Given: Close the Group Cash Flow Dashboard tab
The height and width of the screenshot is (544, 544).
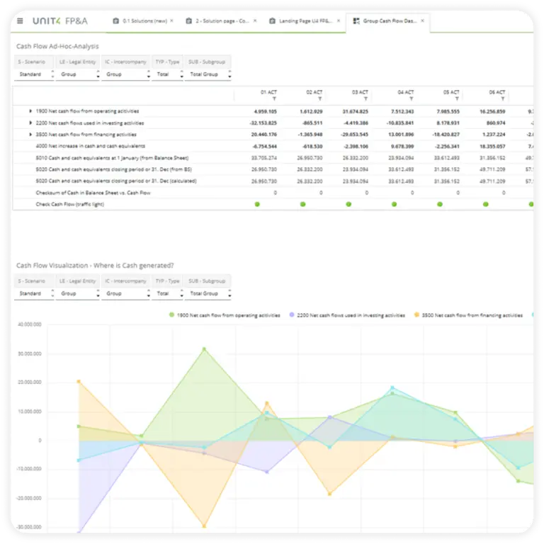Looking at the screenshot, I should pos(423,21).
